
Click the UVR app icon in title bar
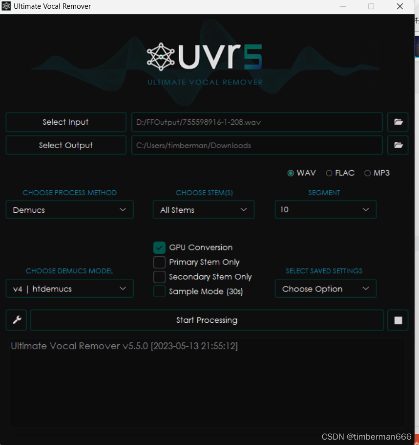tap(6, 6)
